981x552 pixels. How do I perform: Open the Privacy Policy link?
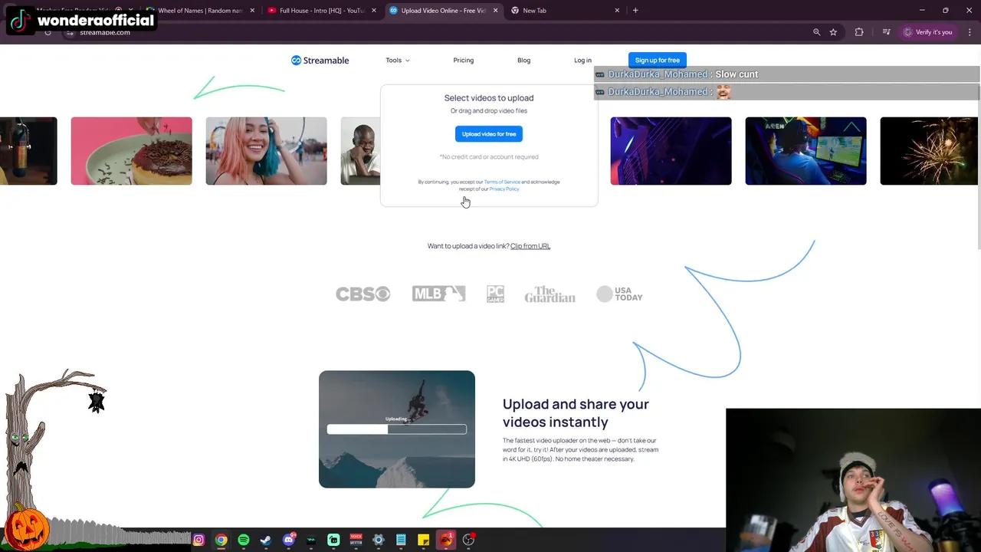point(504,189)
